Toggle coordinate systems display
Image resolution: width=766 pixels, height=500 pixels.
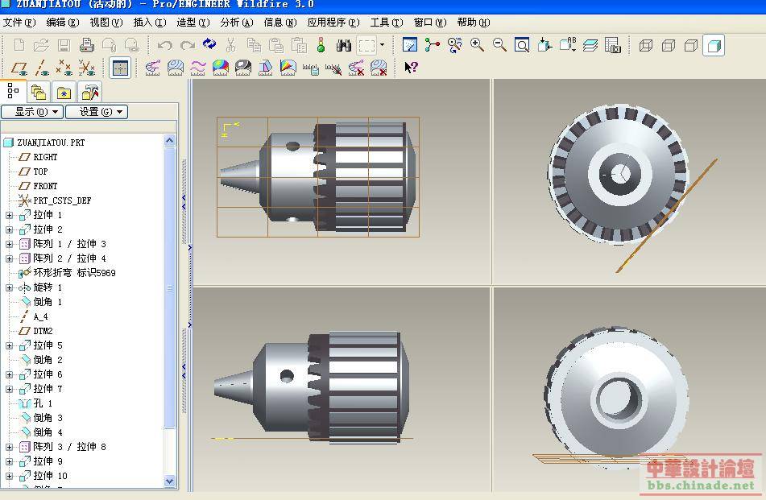click(87, 68)
